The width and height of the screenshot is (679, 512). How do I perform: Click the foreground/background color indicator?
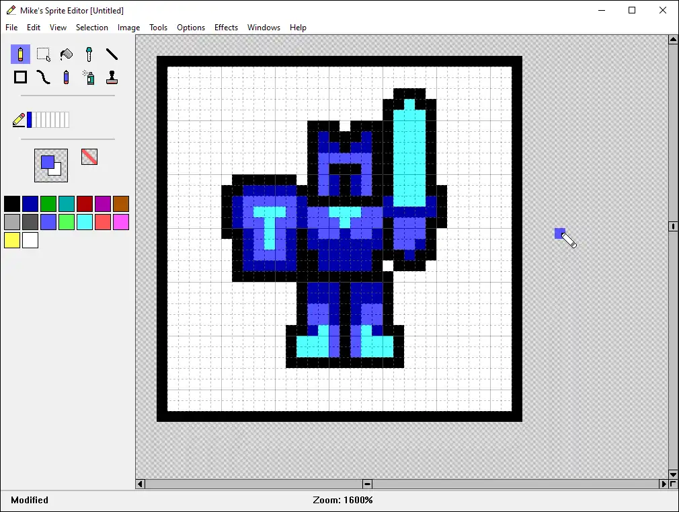tap(51, 165)
